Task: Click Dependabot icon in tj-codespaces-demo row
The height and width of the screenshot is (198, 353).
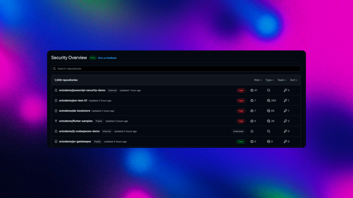Action: [x=252, y=131]
